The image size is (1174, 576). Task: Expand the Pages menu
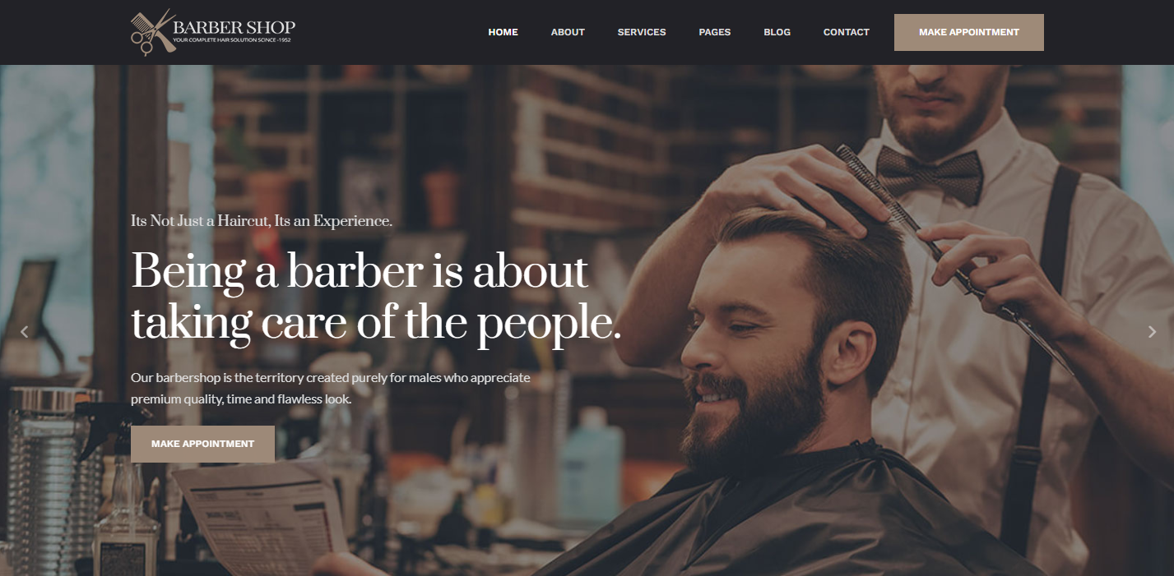click(715, 32)
